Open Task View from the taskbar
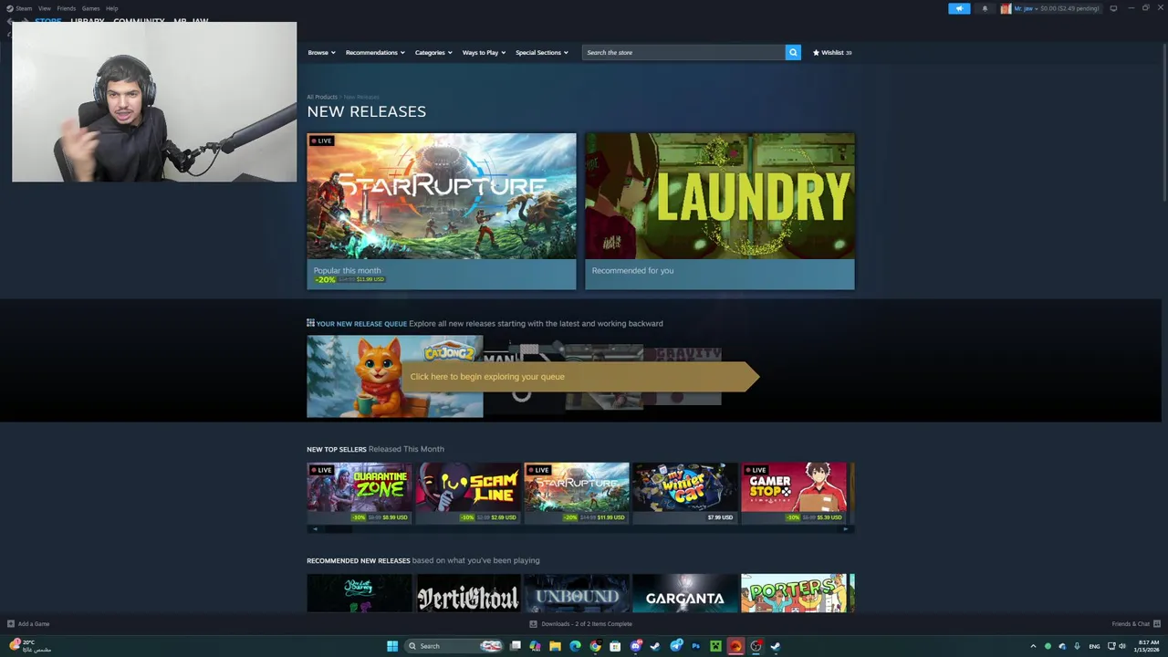The height and width of the screenshot is (657, 1168). pyautogui.click(x=516, y=646)
